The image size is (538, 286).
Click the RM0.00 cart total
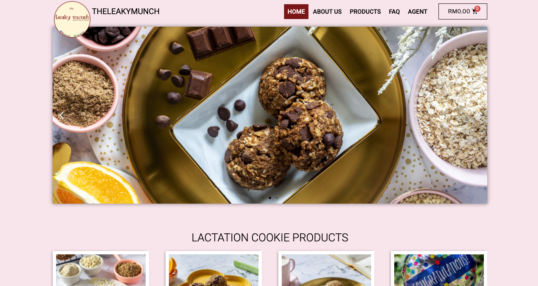coord(459,11)
